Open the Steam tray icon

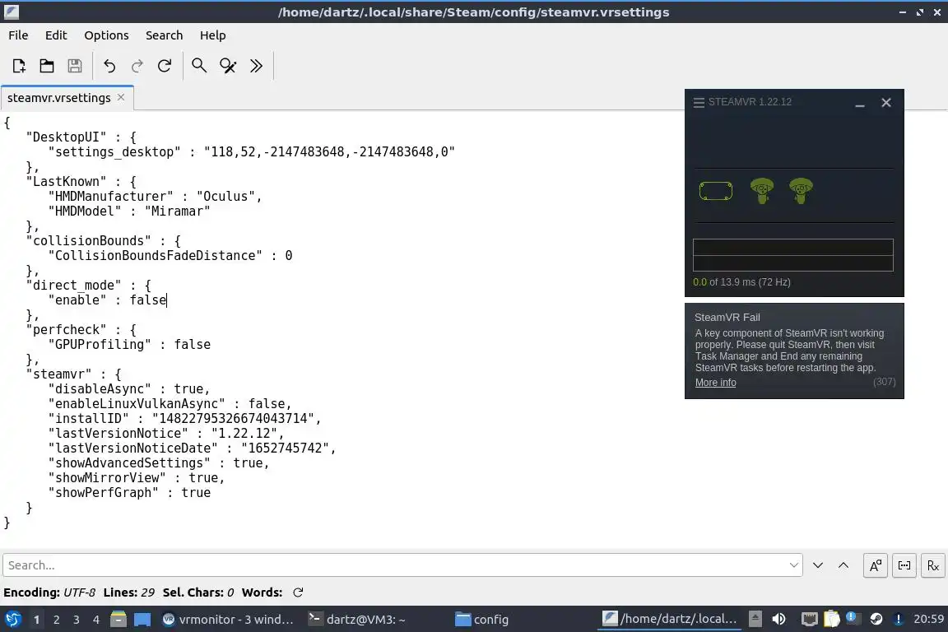click(876, 619)
